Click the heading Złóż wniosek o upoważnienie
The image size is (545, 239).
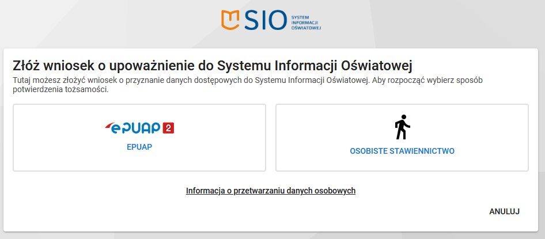pyautogui.click(x=213, y=66)
